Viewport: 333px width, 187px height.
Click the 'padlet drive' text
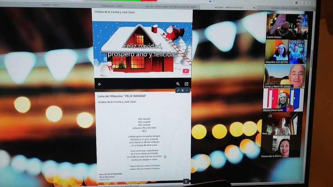(105, 179)
